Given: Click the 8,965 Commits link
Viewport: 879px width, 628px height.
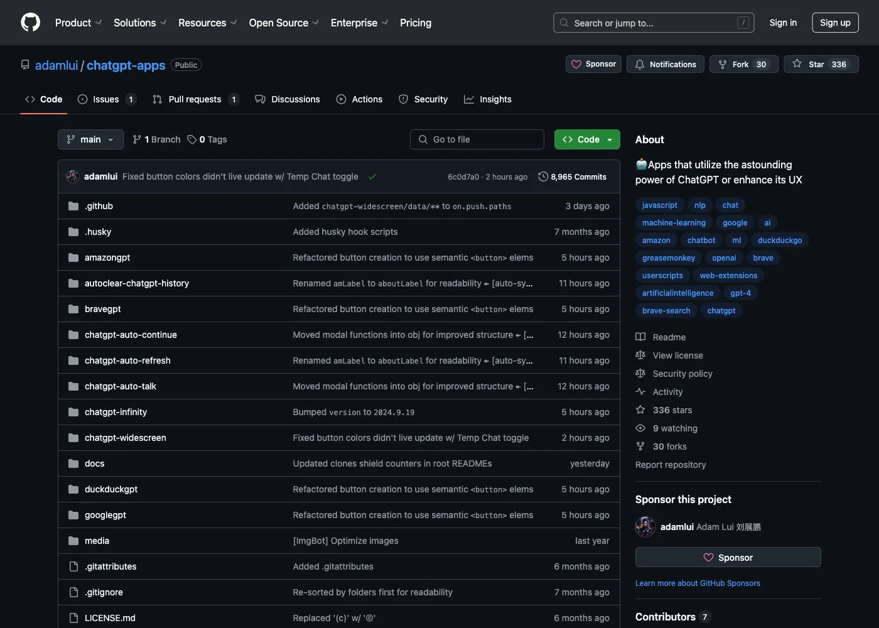Looking at the screenshot, I should pyautogui.click(x=573, y=177).
